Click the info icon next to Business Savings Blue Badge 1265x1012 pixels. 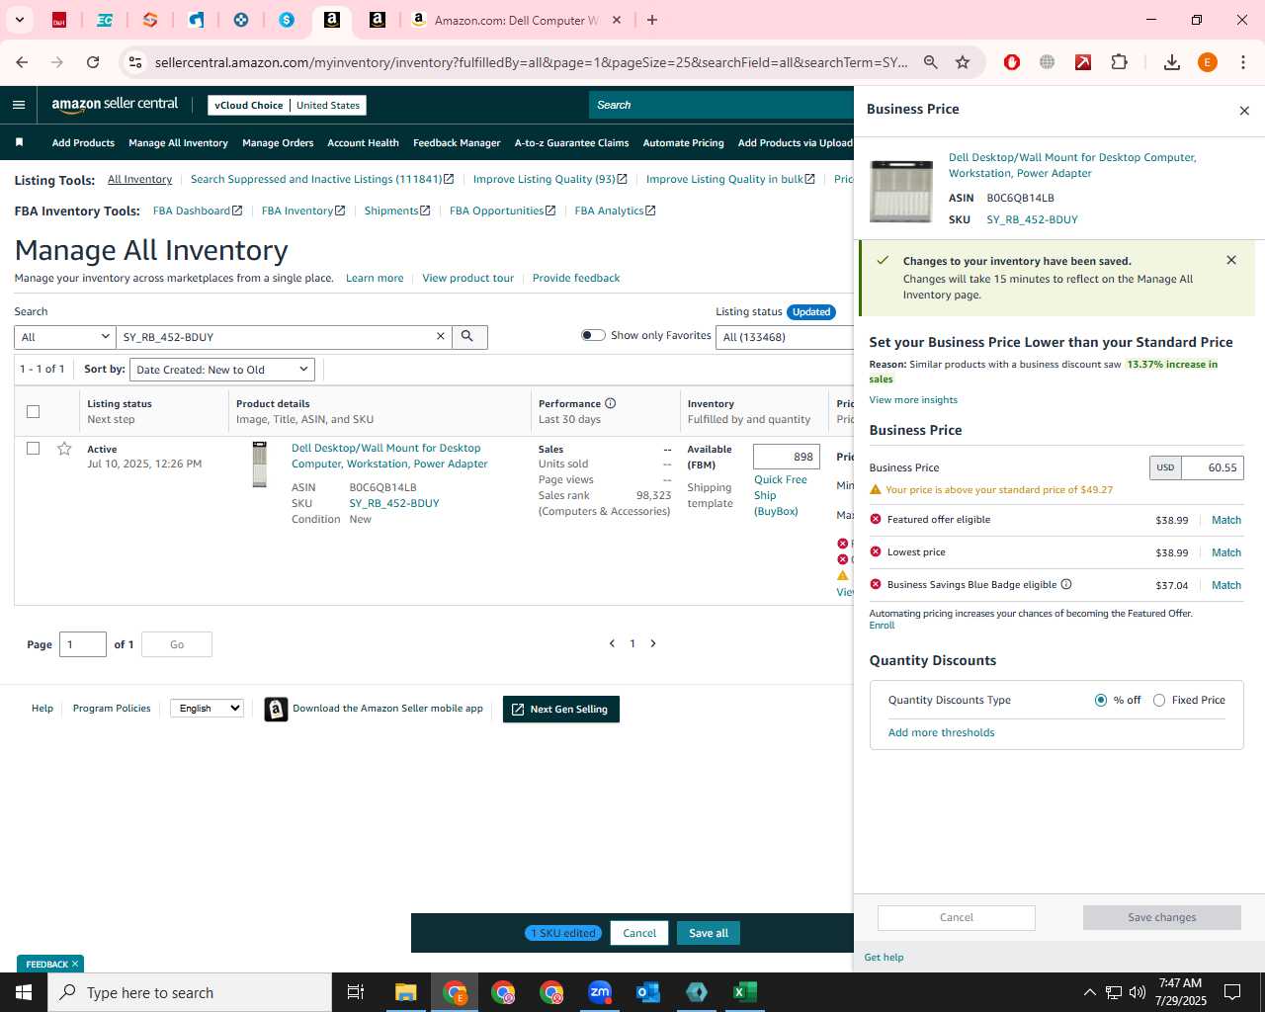click(1066, 584)
